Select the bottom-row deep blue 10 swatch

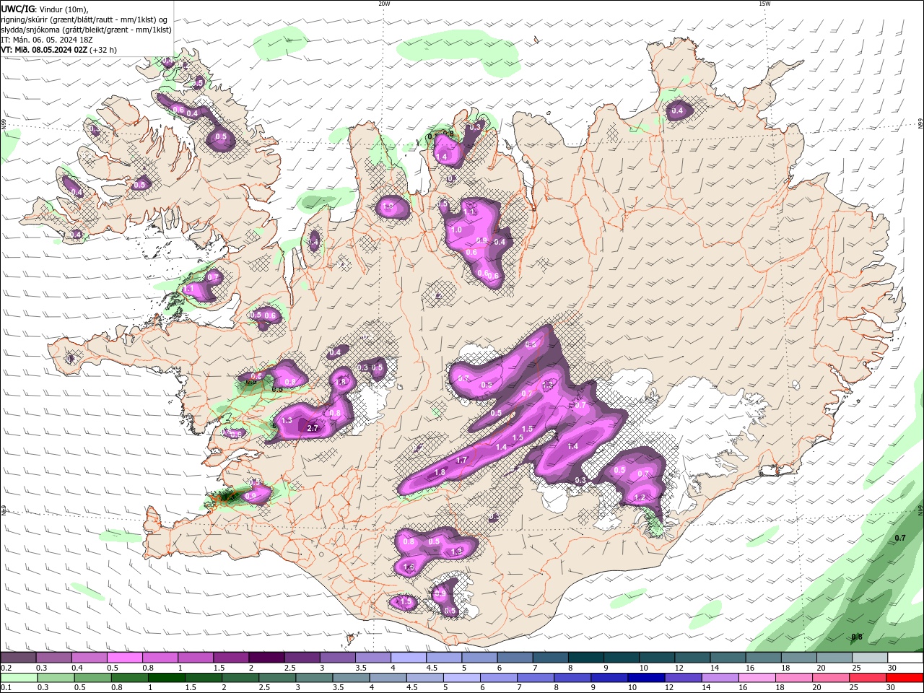point(646,678)
